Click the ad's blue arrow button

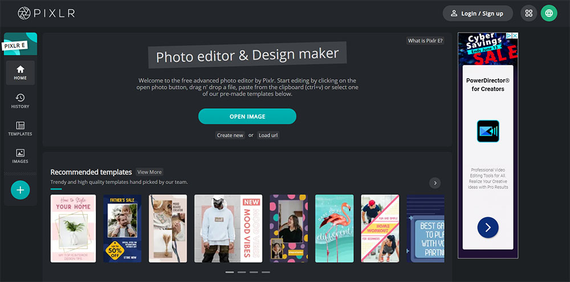click(488, 227)
